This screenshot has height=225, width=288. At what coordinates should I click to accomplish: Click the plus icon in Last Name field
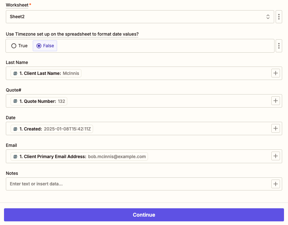(276, 73)
